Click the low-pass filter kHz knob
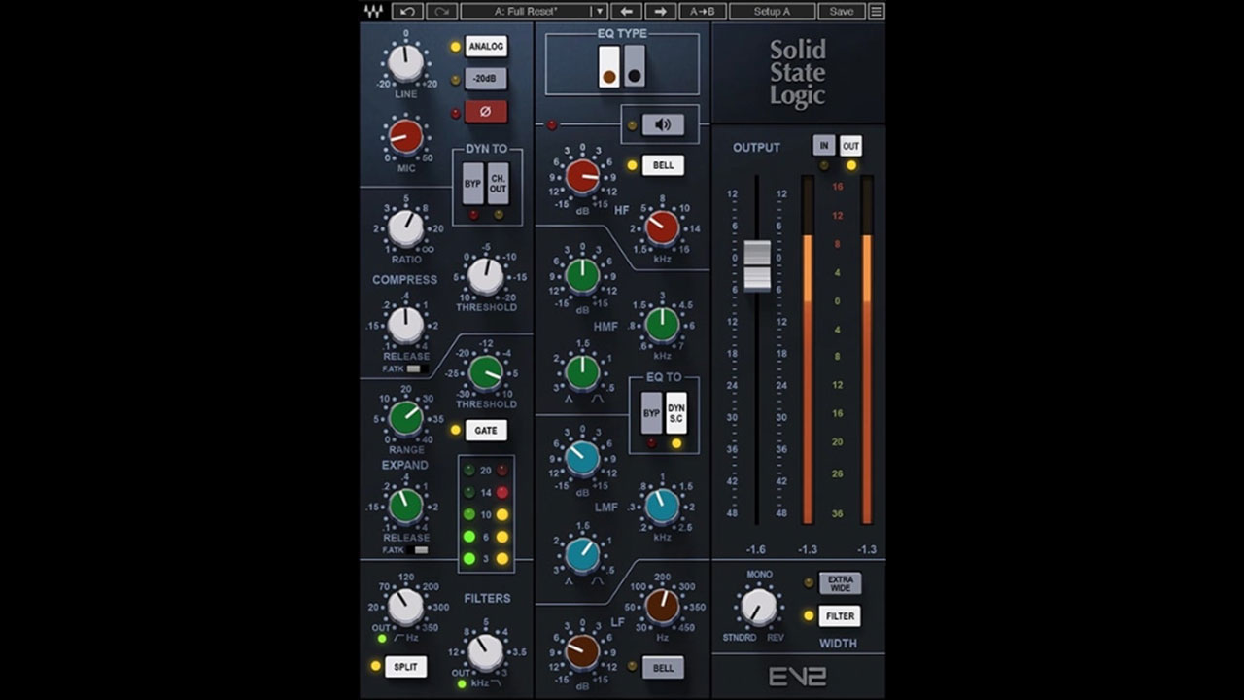The width and height of the screenshot is (1244, 700). click(486, 652)
